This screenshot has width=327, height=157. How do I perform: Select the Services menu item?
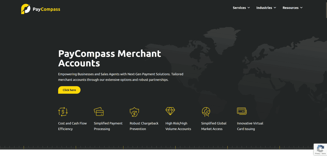(x=239, y=8)
